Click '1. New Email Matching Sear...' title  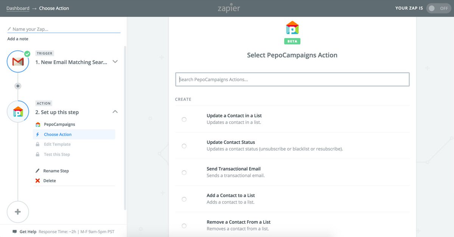(x=72, y=62)
